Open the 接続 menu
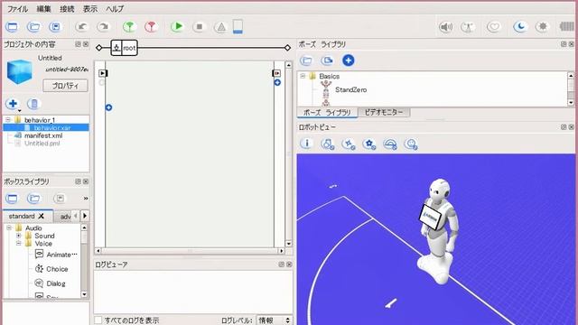Viewport: 578px width, 325px height. point(67,8)
